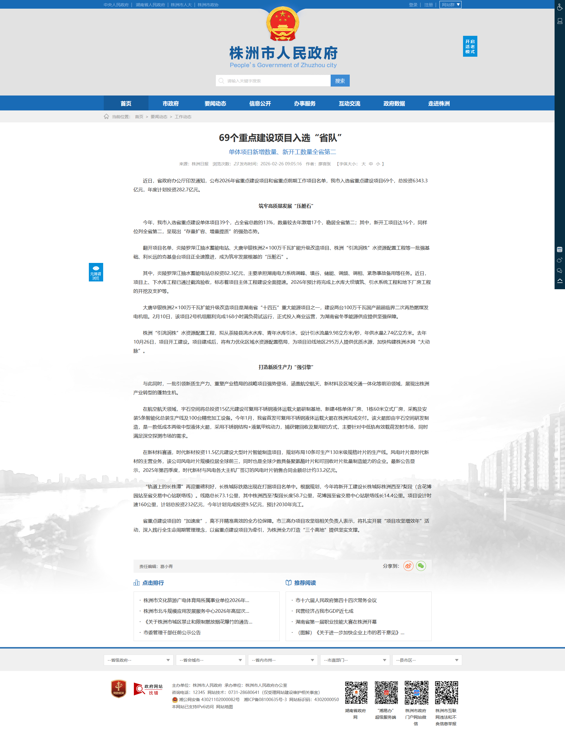Click the home icon in breadcrumb

pyautogui.click(x=106, y=116)
